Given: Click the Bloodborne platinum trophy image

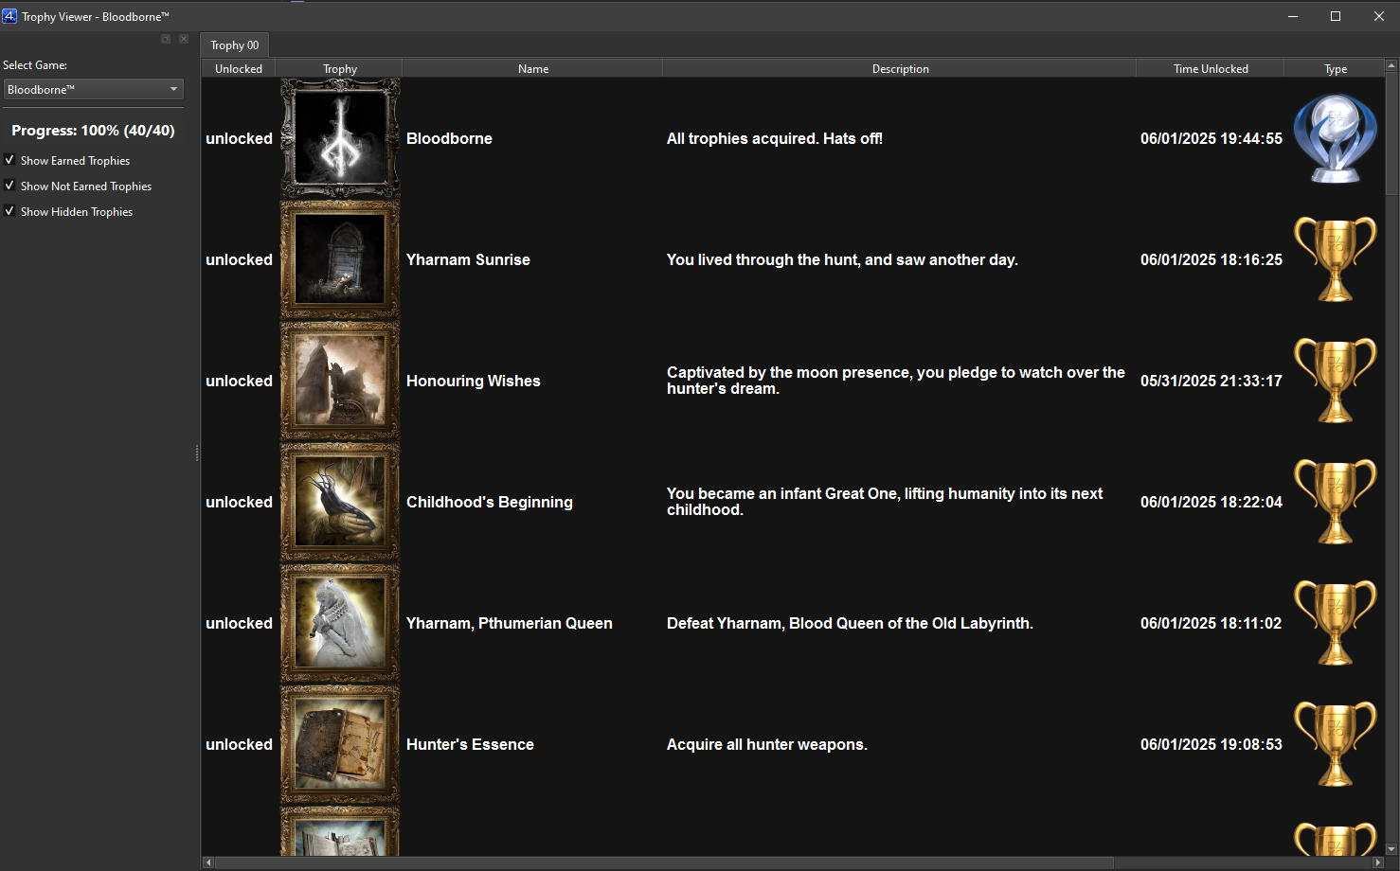Looking at the screenshot, I should 340,138.
